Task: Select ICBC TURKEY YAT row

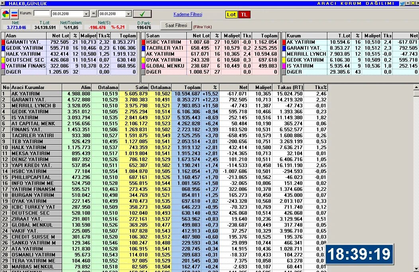Action: (164, 207)
